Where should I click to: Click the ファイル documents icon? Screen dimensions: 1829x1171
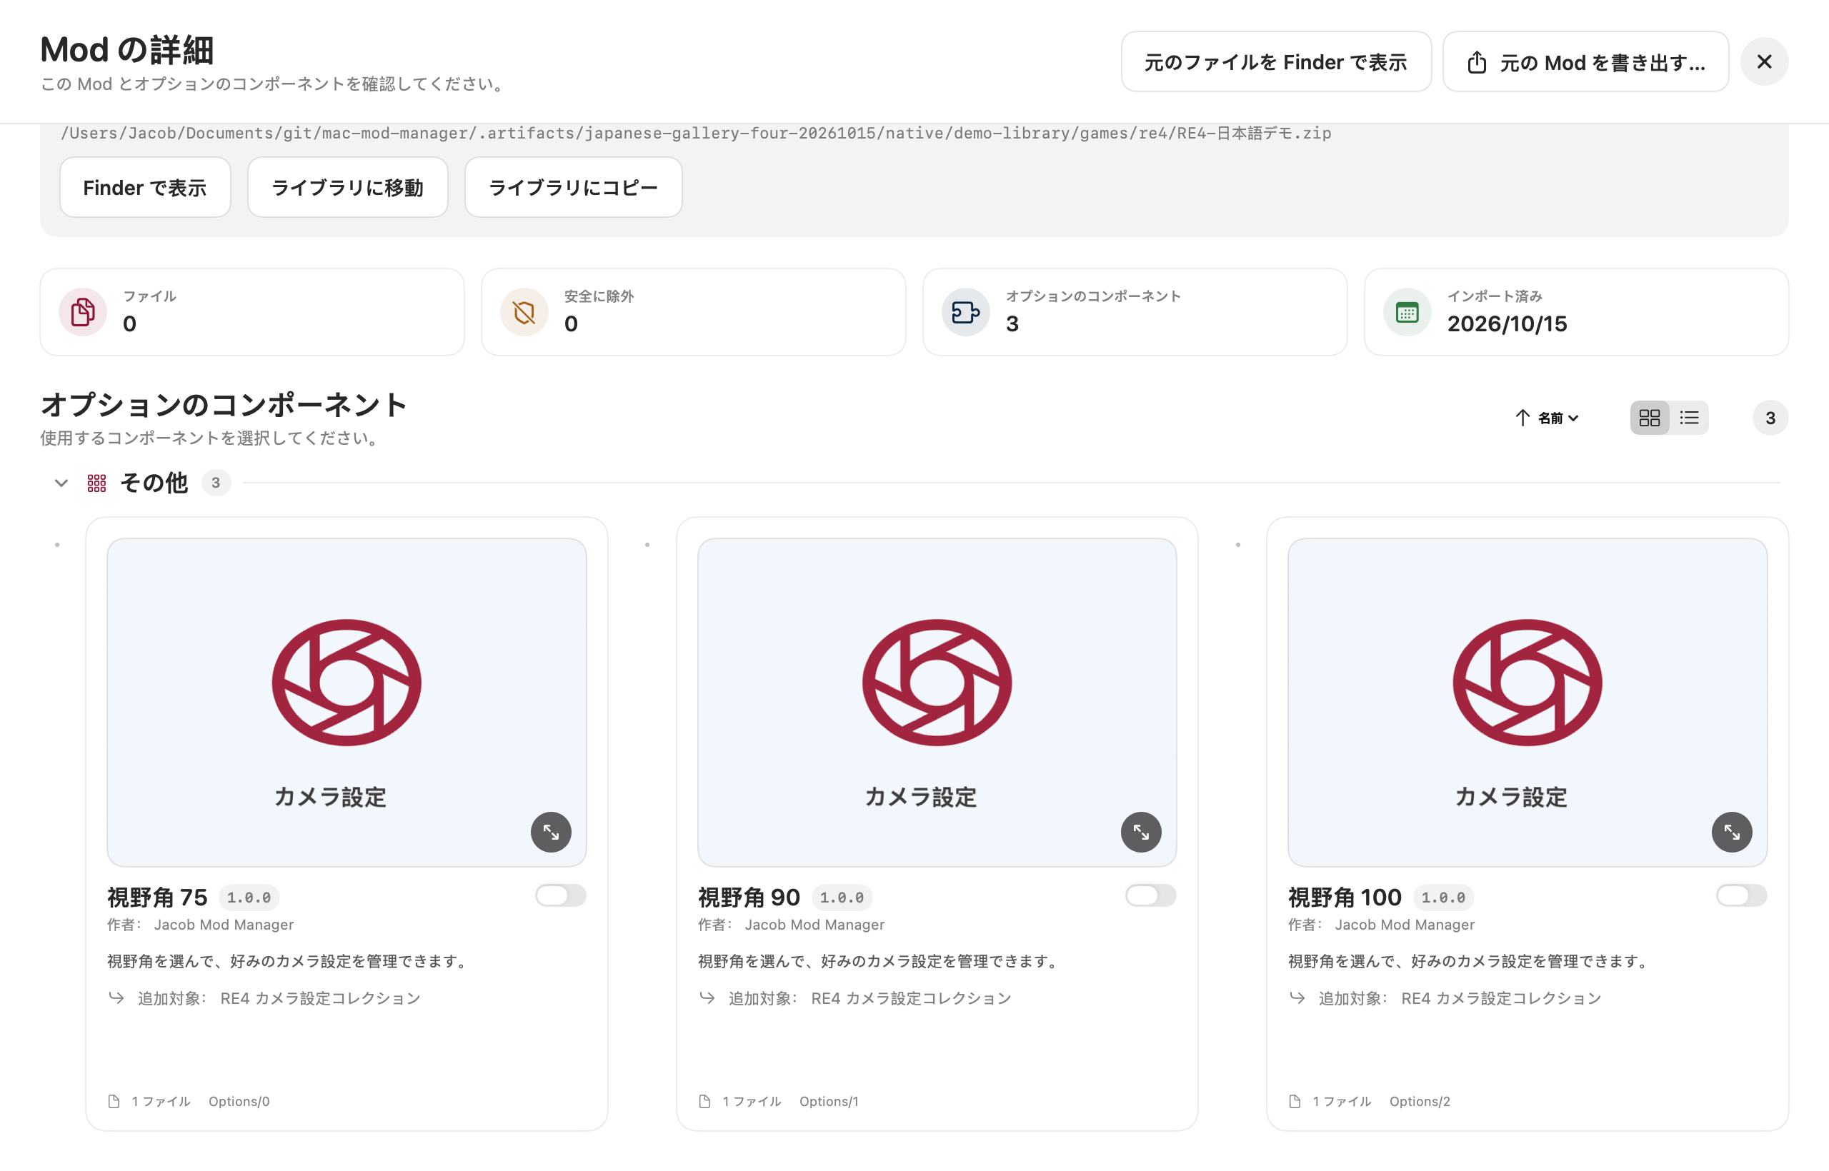82,312
